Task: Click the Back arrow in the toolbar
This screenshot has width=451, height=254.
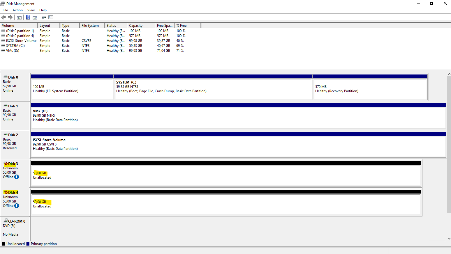Action: 4,17
